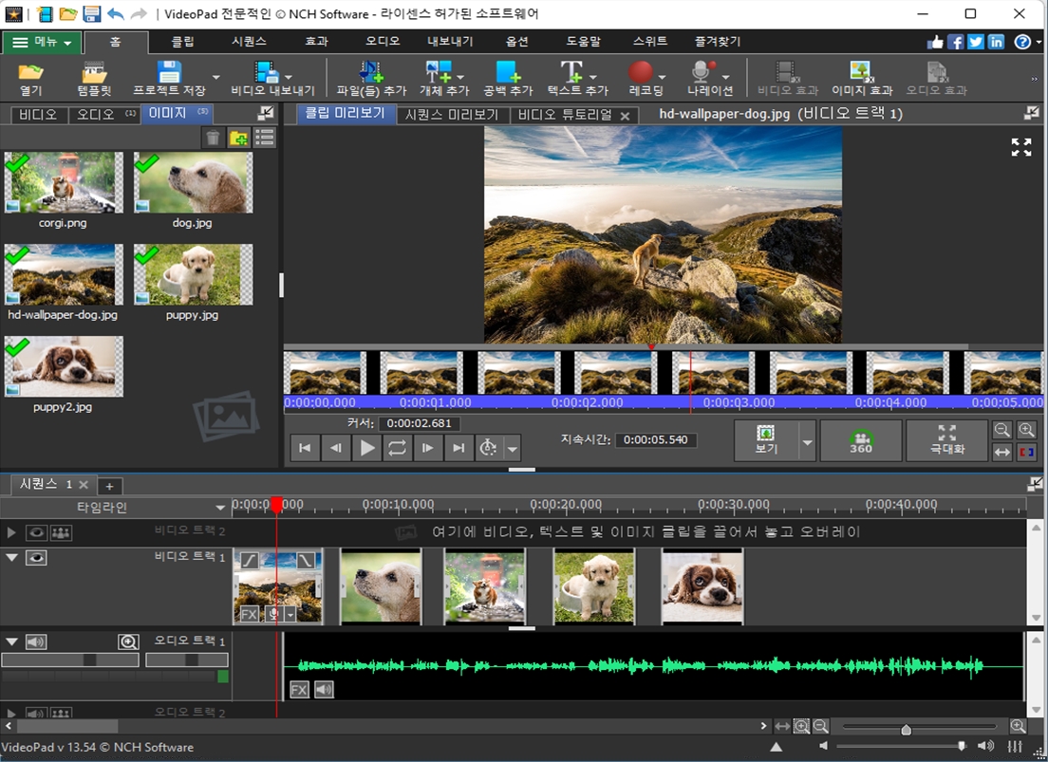Screen dimensions: 1048x762
Task: Open the fullscreen preview icon
Action: (x=1021, y=147)
